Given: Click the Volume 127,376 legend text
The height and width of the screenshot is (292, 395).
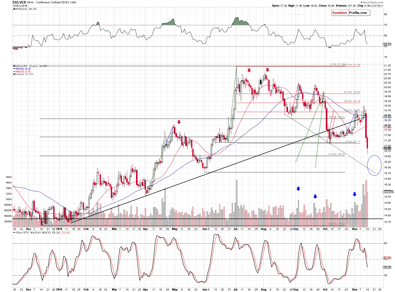Looking at the screenshot, I should (x=24, y=74).
